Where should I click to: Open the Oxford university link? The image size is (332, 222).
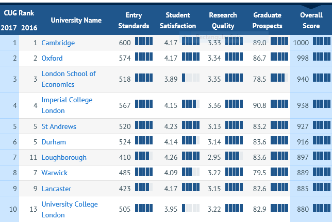[x=52, y=58]
